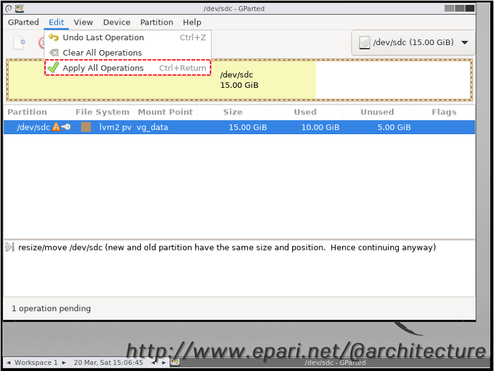This screenshot has width=494, height=371.
Task: Select the /dev/sdc partition name cell
Action: (33, 127)
